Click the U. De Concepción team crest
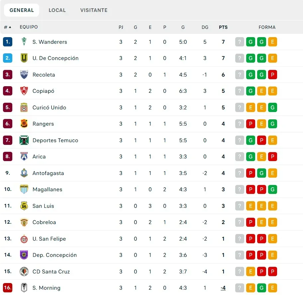The image size is (303, 295). coord(24,58)
